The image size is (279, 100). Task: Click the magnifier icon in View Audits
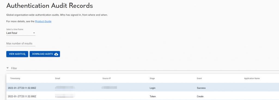point(24,54)
